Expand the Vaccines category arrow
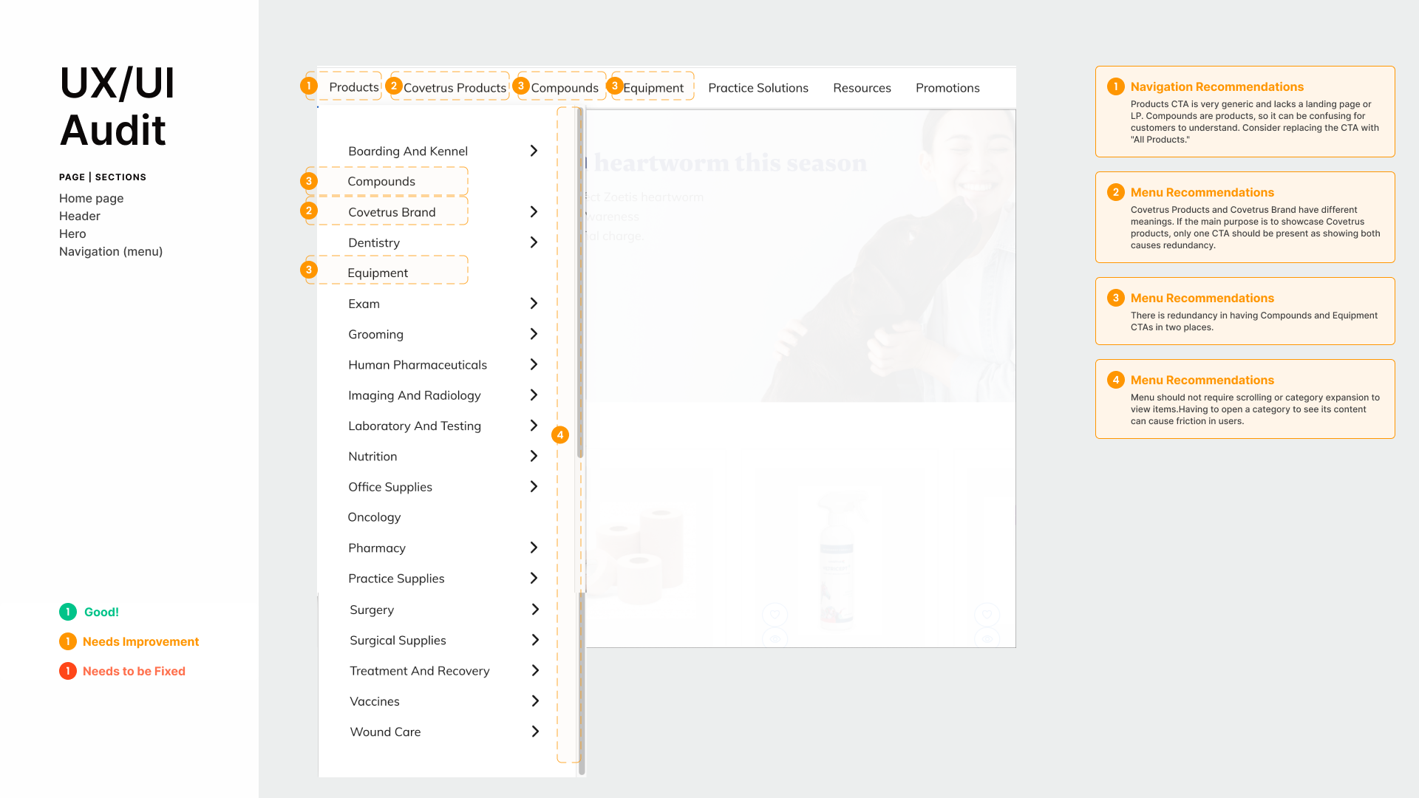The image size is (1419, 798). pos(535,700)
